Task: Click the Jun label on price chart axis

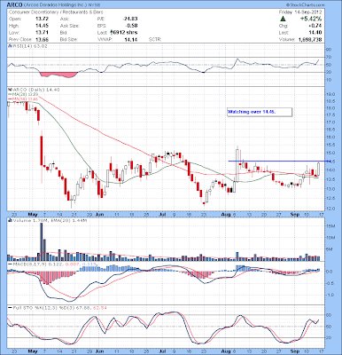Action: (x=100, y=214)
